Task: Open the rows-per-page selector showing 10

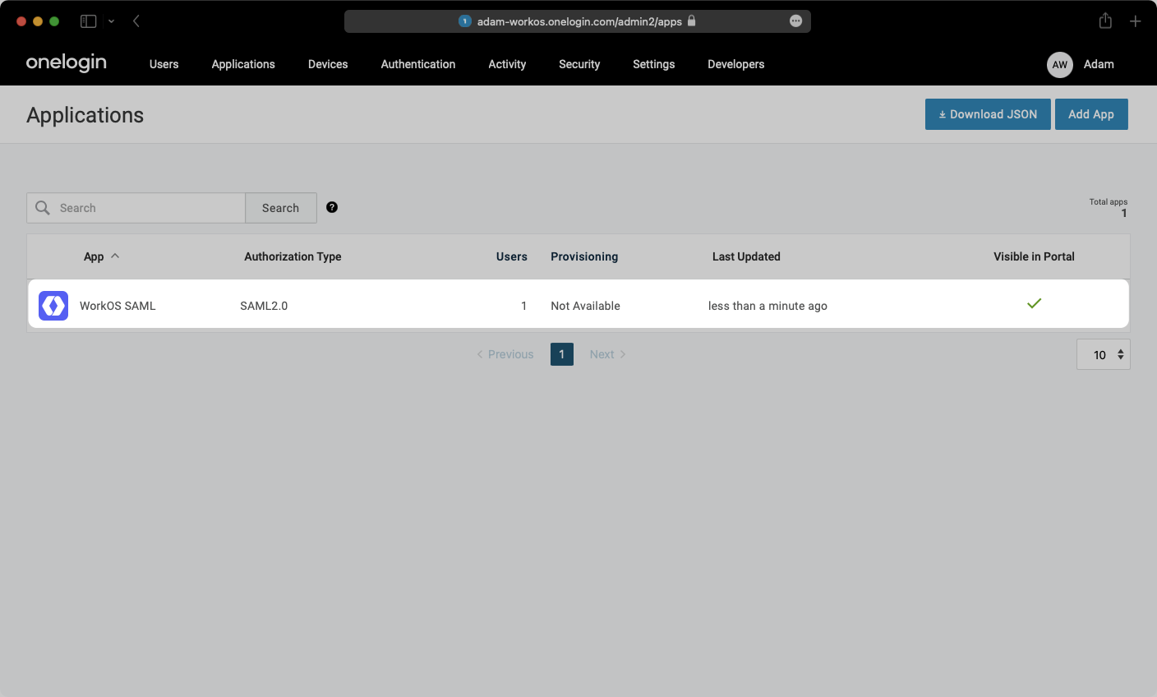Action: (x=1103, y=354)
